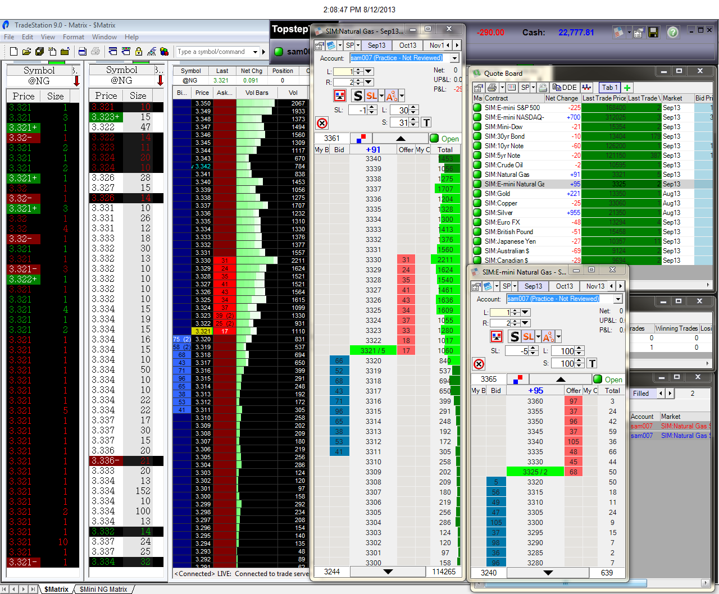Click the big S button in the SIM:Natural Gas window
The image size is (719, 594).
(x=358, y=95)
